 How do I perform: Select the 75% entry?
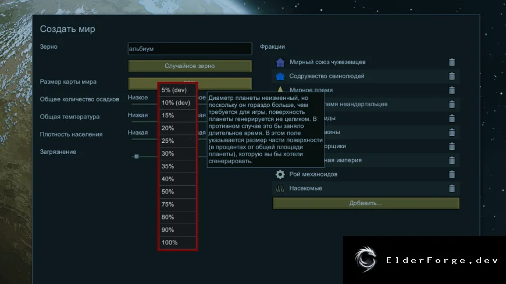pos(177,204)
